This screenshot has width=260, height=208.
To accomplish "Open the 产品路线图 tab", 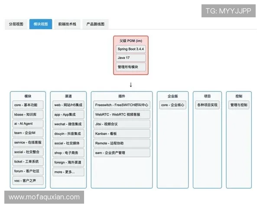I will (95, 24).
